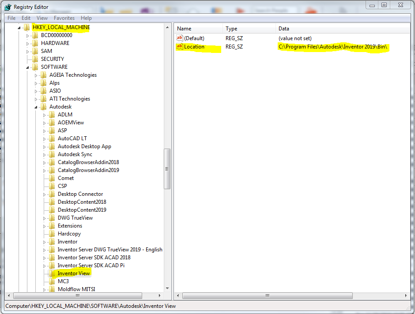
Task: Expand the ATI Technologies key
Action: click(36, 99)
